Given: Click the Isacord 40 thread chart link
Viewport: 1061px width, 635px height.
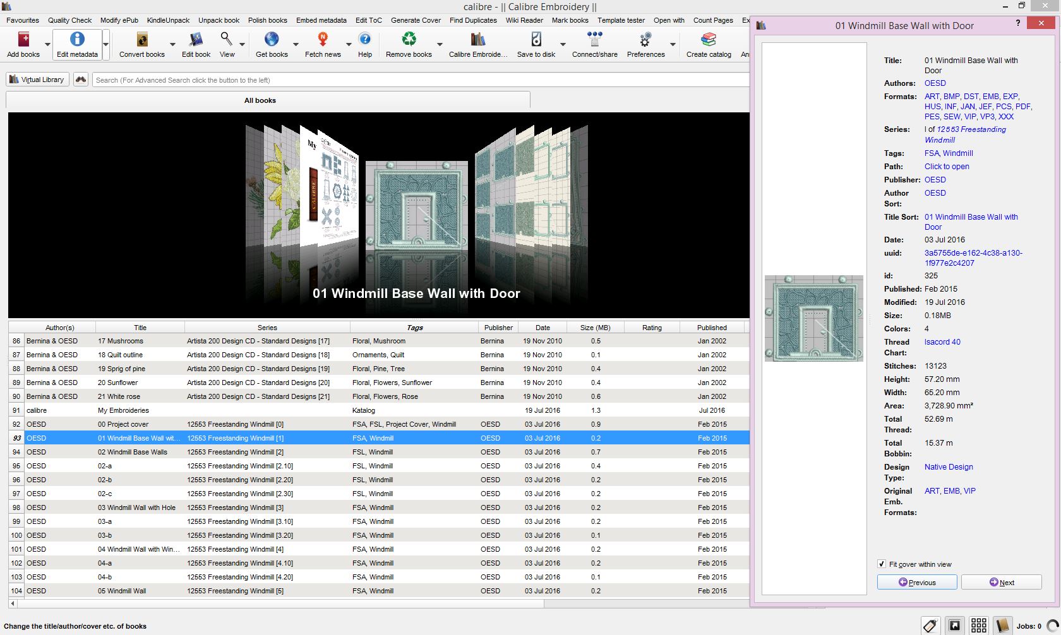Looking at the screenshot, I should pos(942,342).
